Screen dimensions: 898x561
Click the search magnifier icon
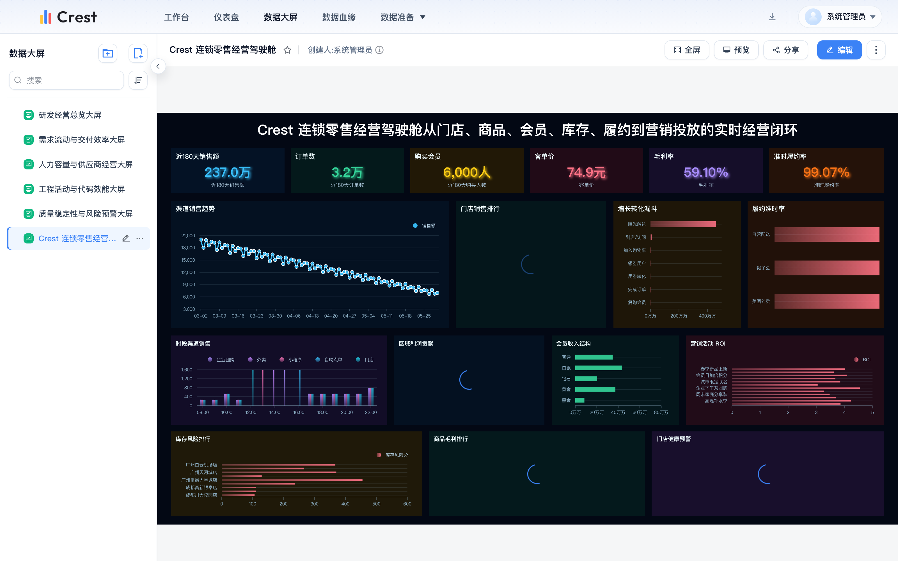18,80
